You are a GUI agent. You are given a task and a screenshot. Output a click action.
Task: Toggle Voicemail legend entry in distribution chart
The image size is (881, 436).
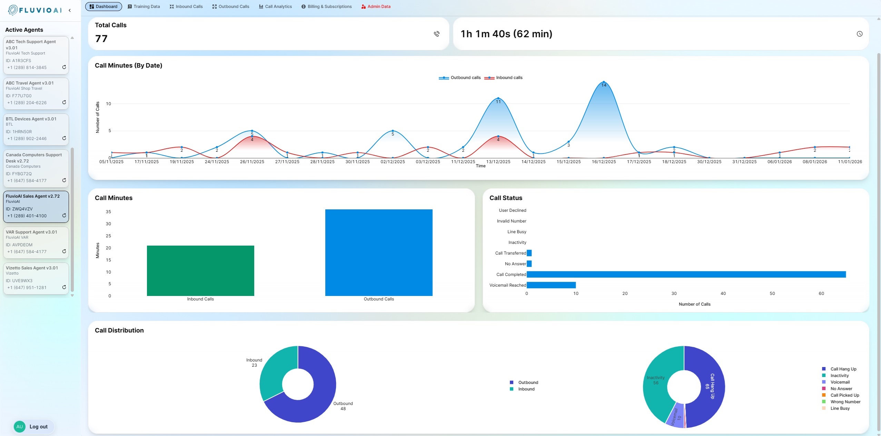click(x=840, y=382)
